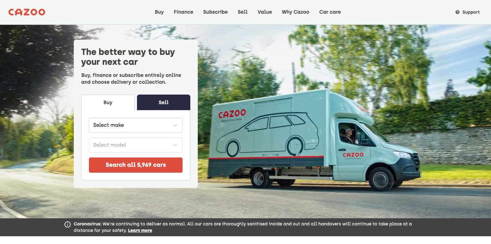Switch to the Buy tab in the search card

point(108,102)
